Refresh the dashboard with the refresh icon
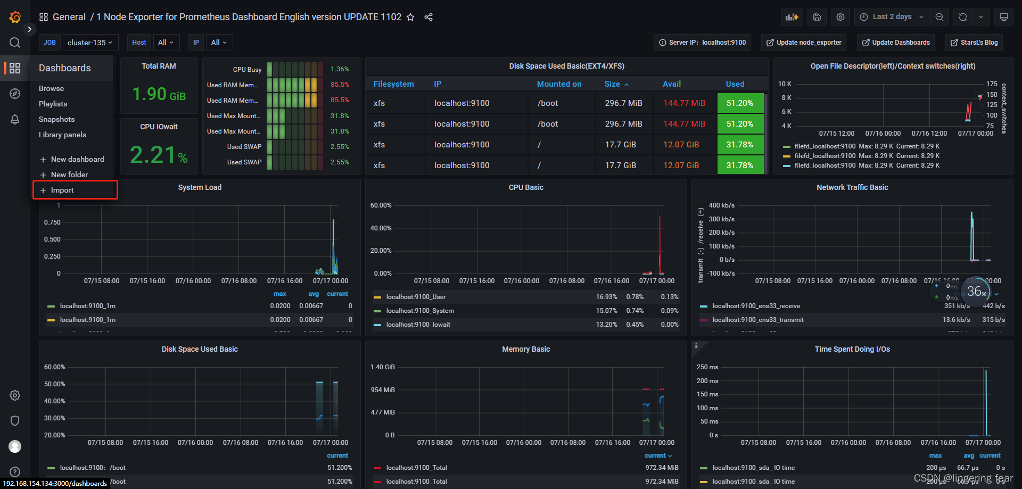The height and width of the screenshot is (489, 1022). [962, 16]
